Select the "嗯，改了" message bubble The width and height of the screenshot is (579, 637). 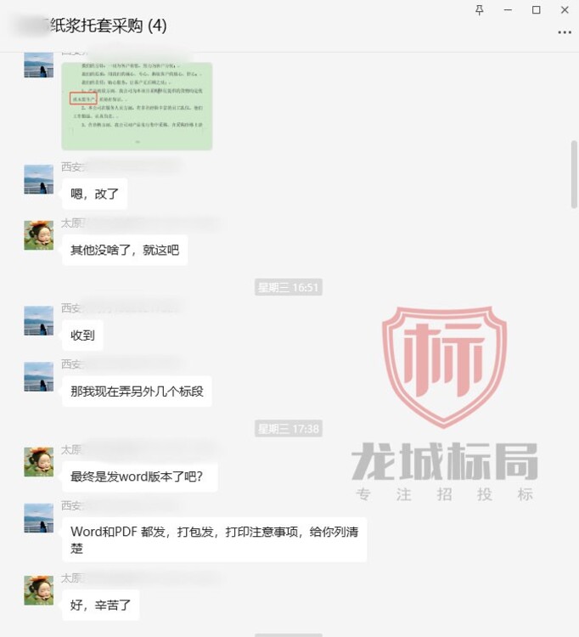[x=94, y=194]
